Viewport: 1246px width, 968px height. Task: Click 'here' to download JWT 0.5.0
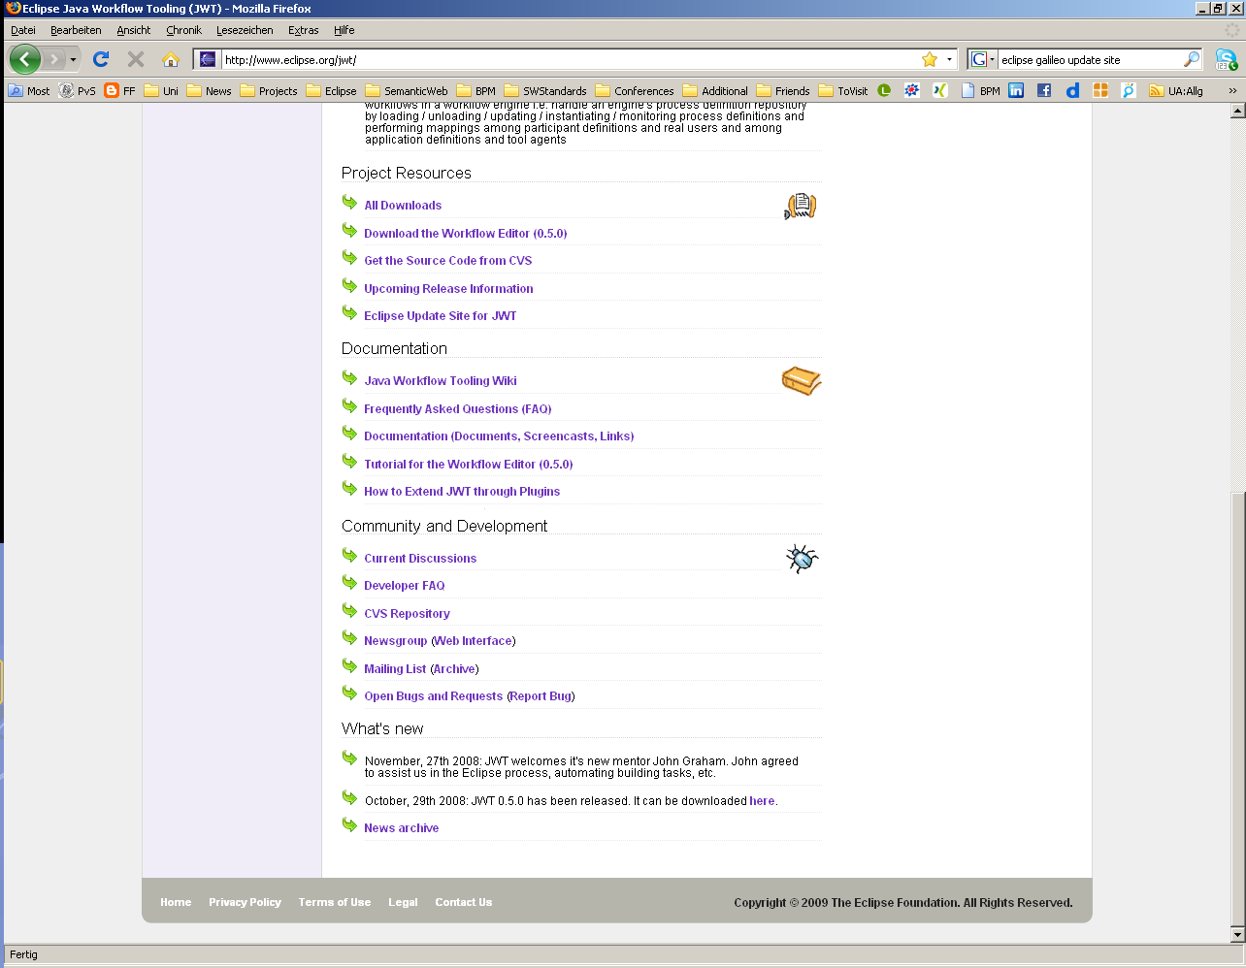pos(762,801)
